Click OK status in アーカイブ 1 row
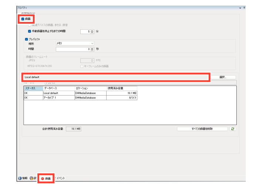The height and width of the screenshot is (187, 262). click(x=33, y=98)
